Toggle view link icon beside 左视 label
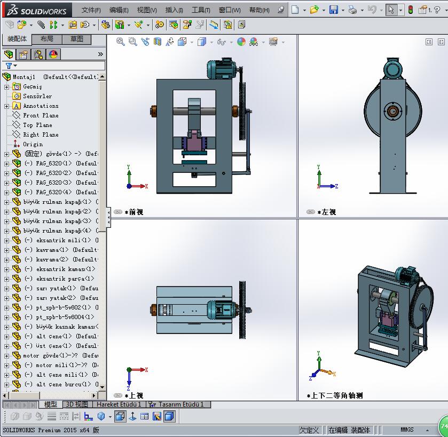The width and height of the screenshot is (448, 437). (311, 212)
